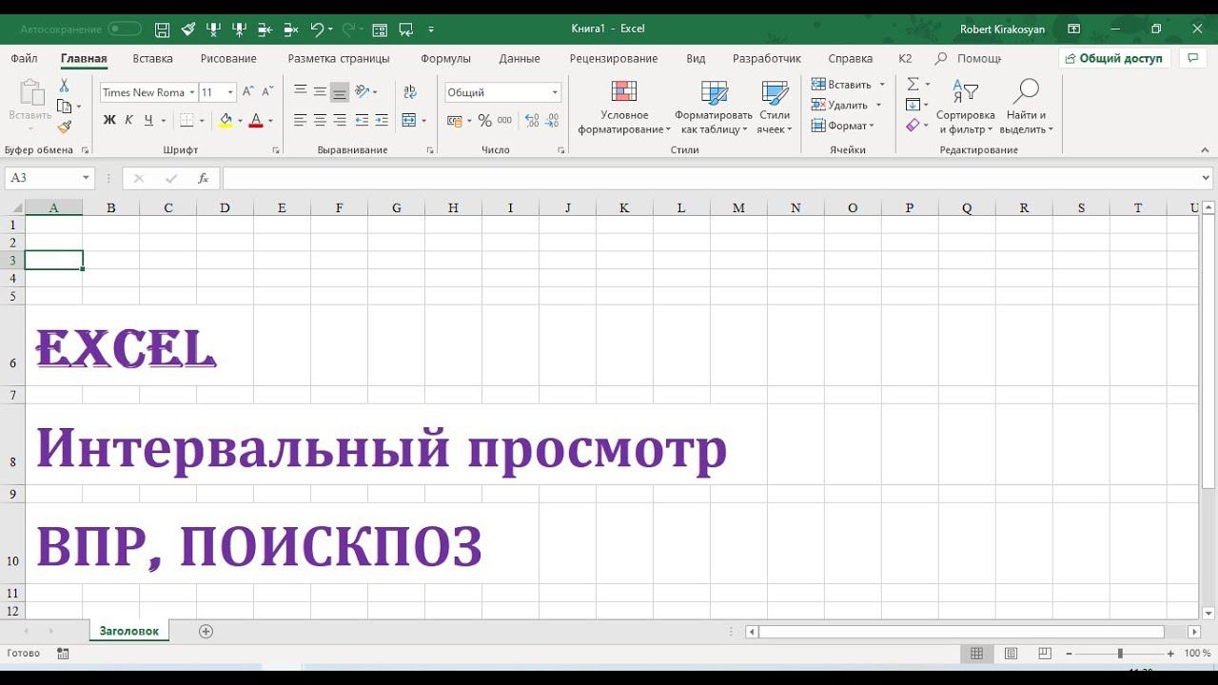Collapse the ribbon with the chevron arrow

(x=1205, y=149)
